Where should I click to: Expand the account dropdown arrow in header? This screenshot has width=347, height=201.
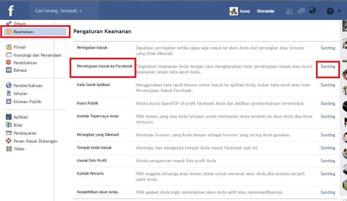[339, 11]
